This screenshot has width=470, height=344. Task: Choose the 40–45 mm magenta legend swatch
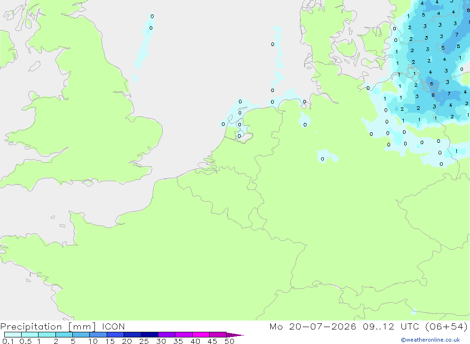point(201,335)
